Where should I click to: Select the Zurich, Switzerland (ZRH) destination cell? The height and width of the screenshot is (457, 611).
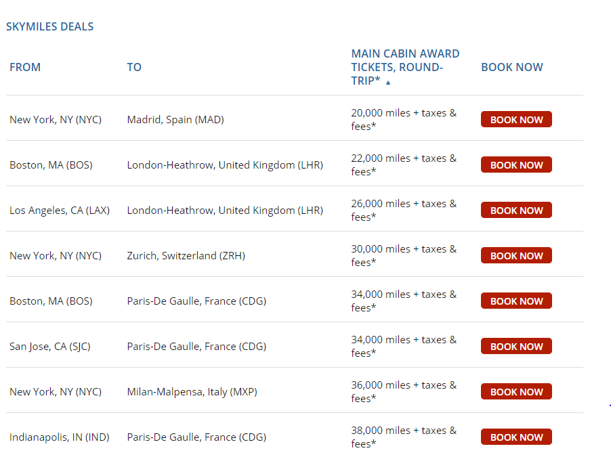(186, 256)
